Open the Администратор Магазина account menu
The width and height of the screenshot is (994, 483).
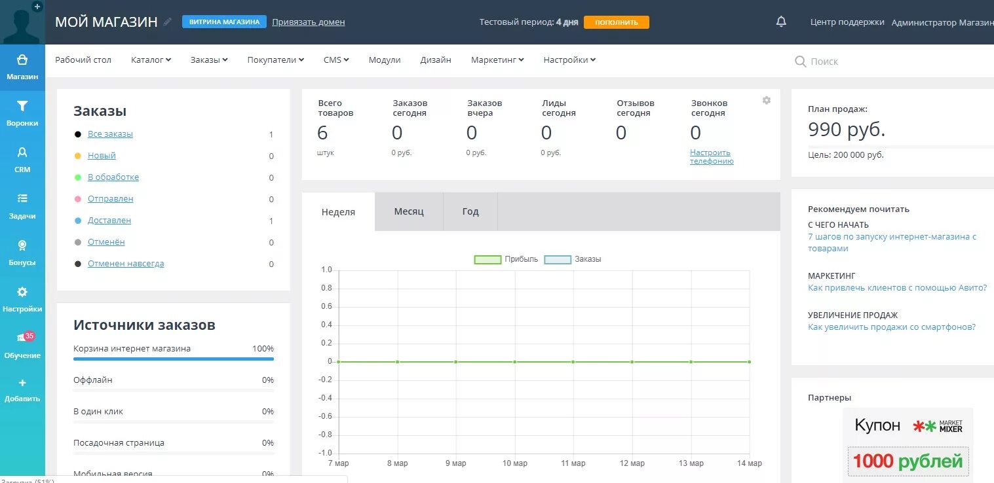pos(943,22)
